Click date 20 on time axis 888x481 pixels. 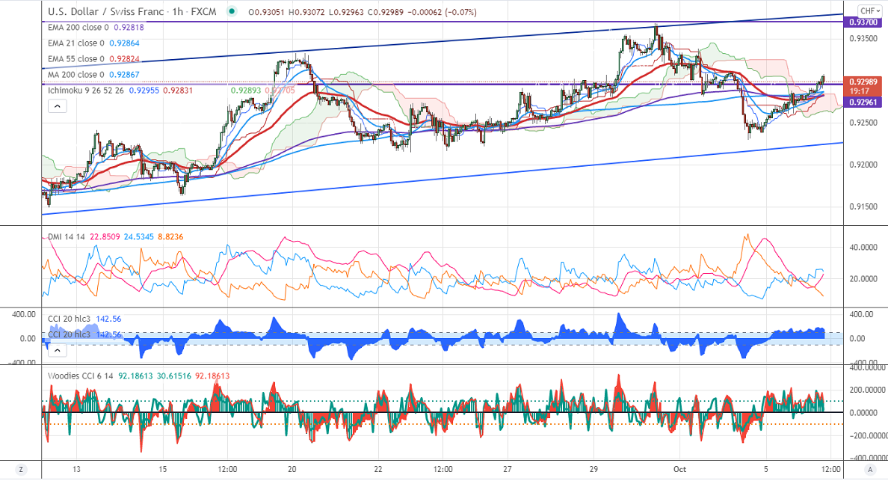(x=292, y=469)
